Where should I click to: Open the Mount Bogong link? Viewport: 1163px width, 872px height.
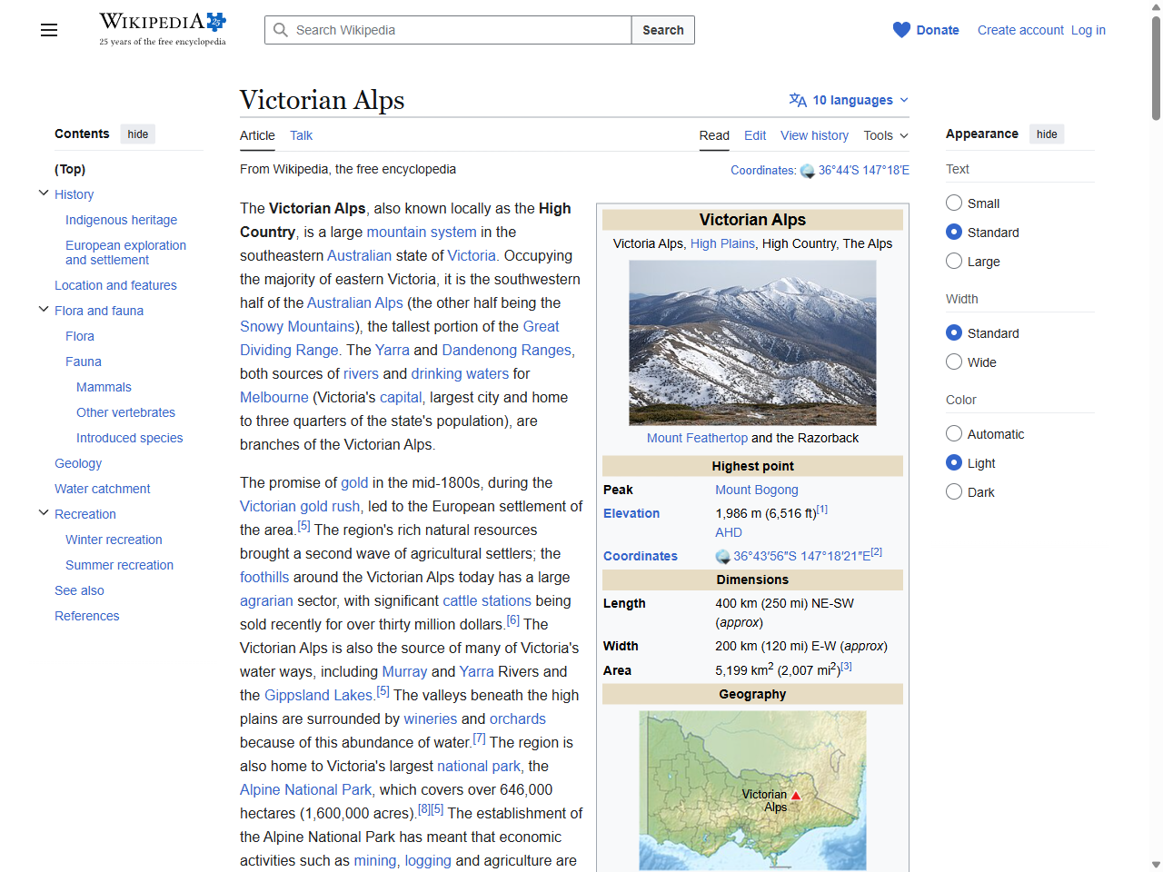coord(757,490)
